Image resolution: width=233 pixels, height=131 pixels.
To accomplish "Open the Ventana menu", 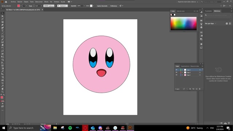I will pyautogui.click(x=56, y=2).
